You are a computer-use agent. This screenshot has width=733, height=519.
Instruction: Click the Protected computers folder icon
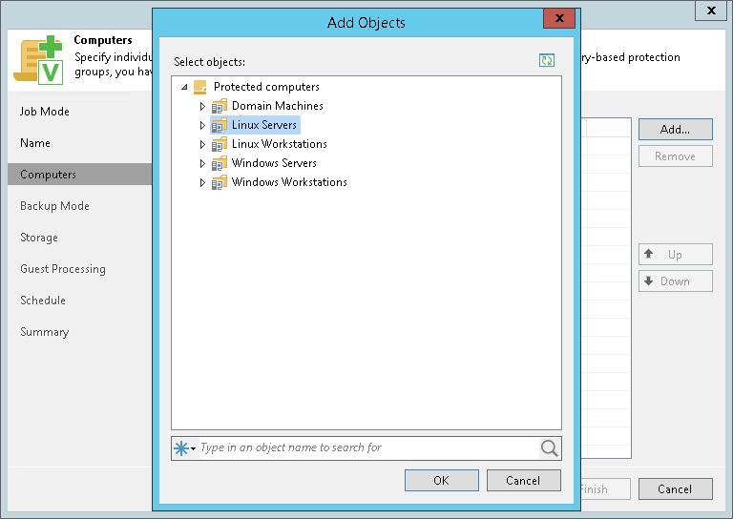coord(200,87)
